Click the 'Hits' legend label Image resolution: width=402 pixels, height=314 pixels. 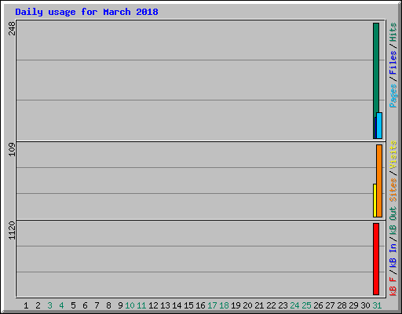tap(393, 32)
